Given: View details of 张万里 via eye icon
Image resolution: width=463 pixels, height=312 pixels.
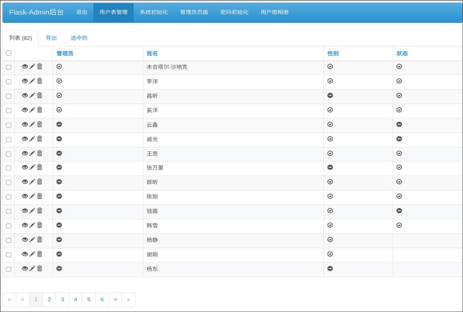Looking at the screenshot, I should click(25, 168).
